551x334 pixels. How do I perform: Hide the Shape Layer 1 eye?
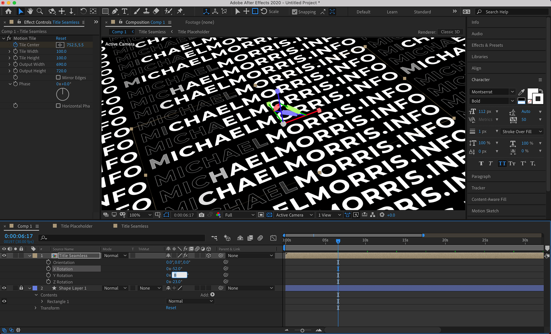point(4,288)
